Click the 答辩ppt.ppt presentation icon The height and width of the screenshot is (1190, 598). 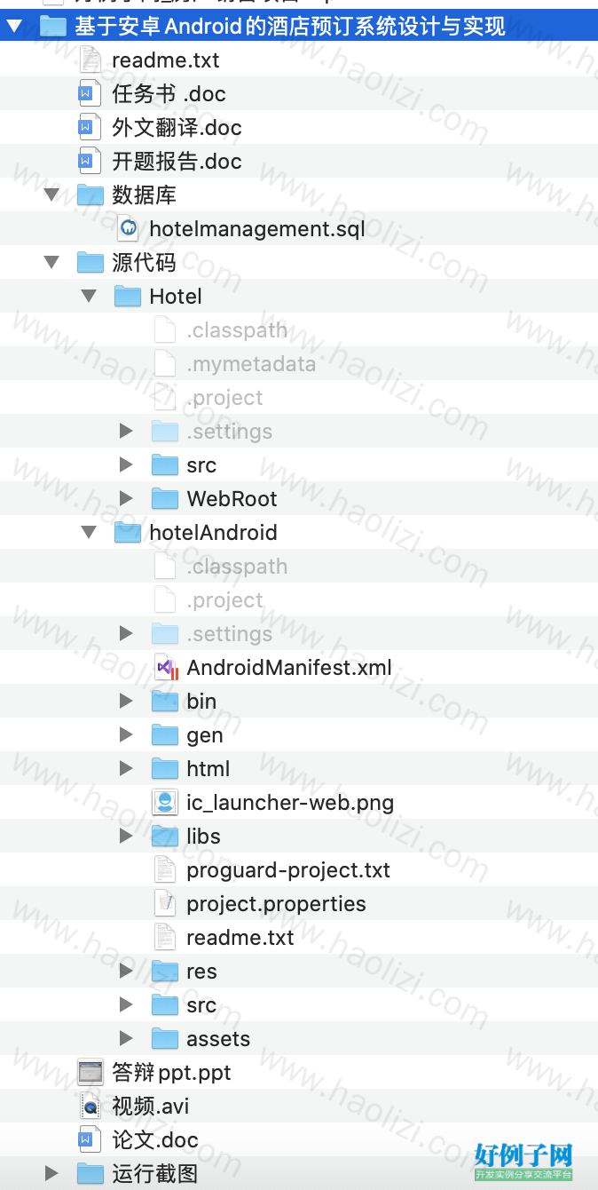(90, 1072)
